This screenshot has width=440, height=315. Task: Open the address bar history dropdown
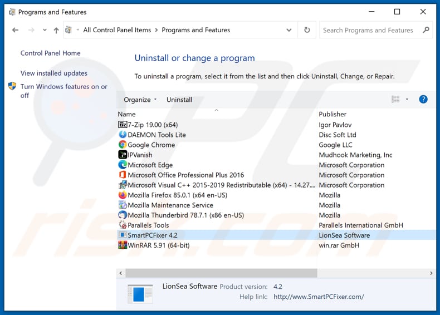(x=289, y=30)
